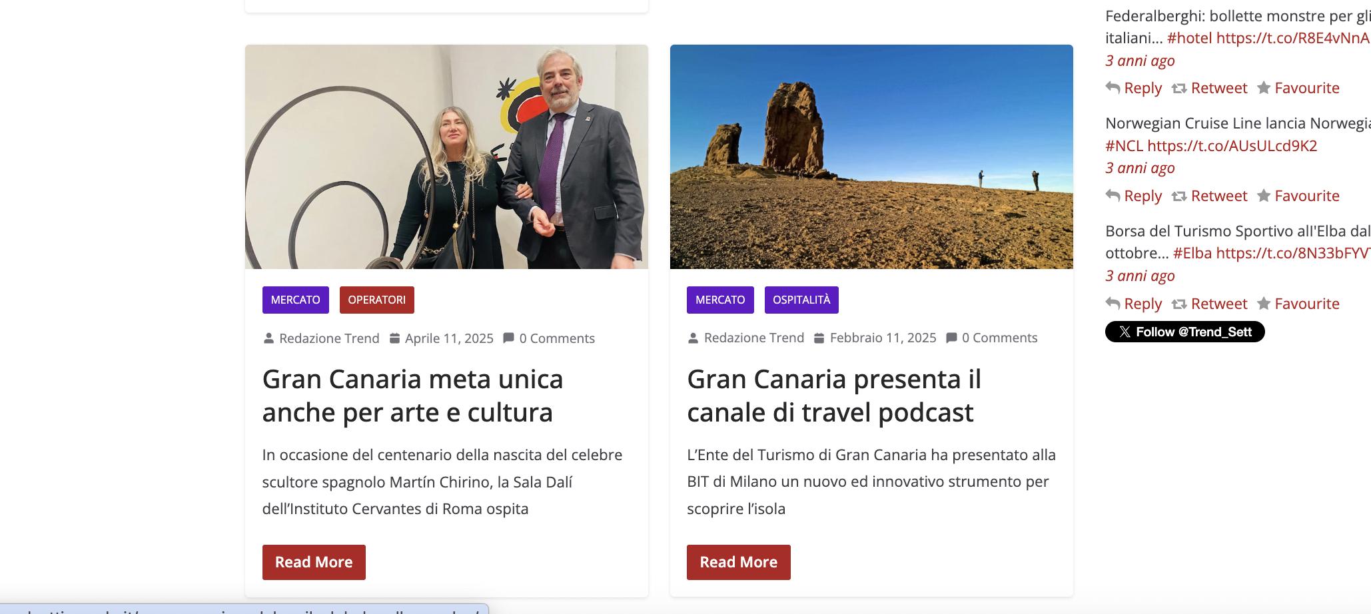
Task: Click calendar icon next to Febbraio 11, 2025
Action: coord(819,338)
